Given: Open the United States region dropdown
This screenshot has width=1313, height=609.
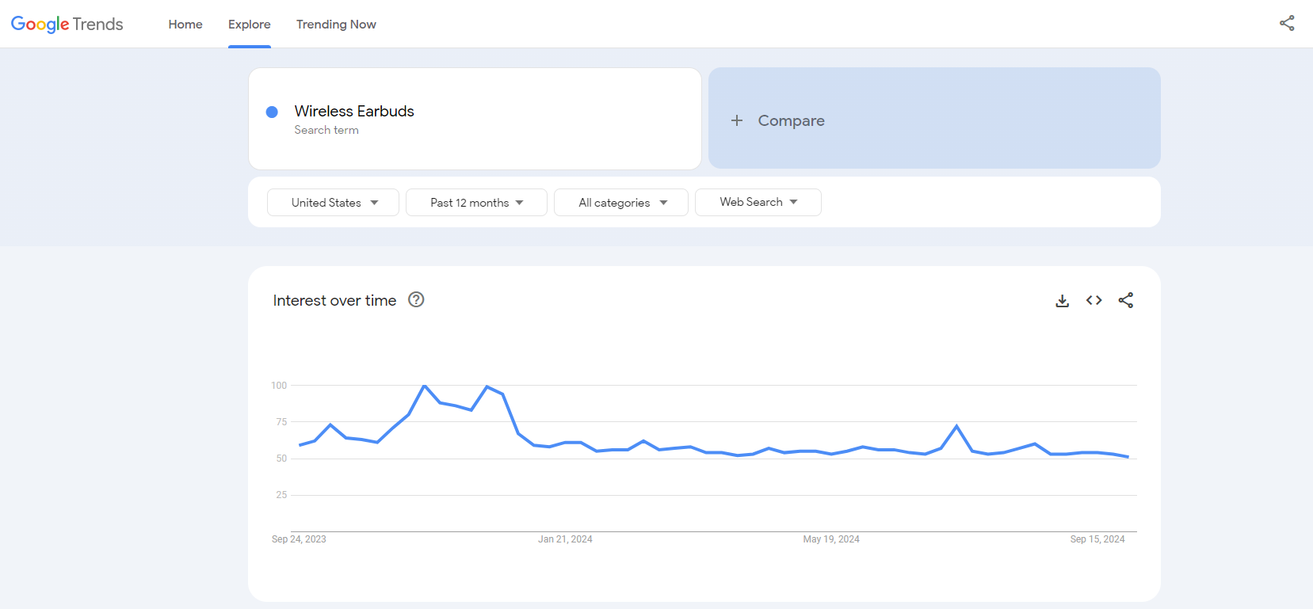Looking at the screenshot, I should (333, 202).
